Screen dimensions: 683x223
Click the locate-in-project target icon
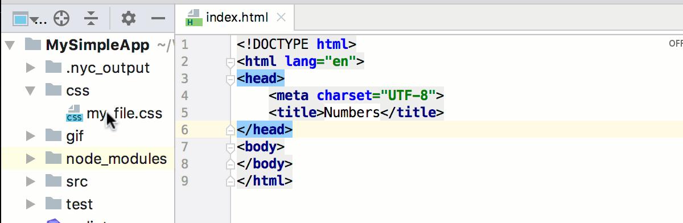coord(61,19)
